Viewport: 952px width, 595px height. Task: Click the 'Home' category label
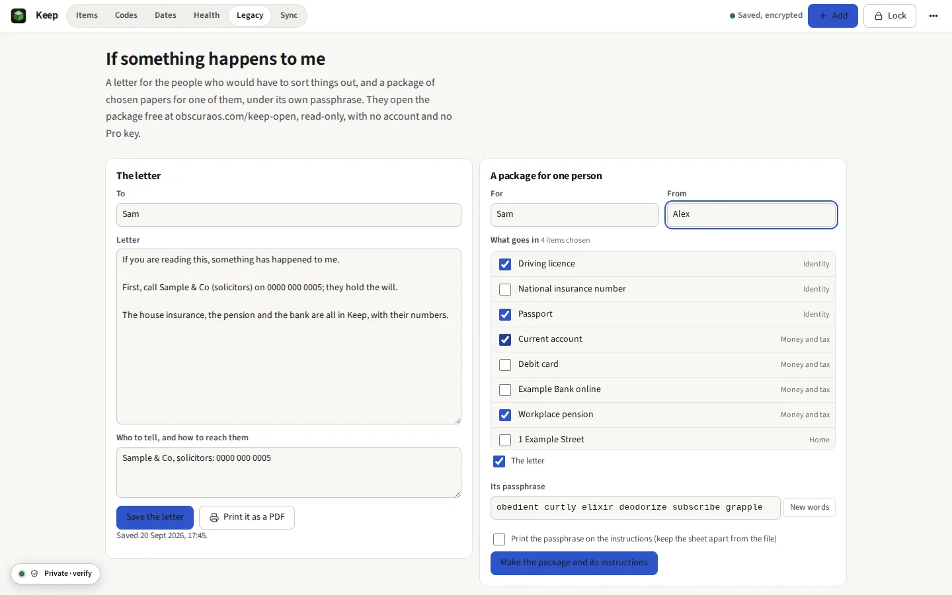(x=819, y=440)
